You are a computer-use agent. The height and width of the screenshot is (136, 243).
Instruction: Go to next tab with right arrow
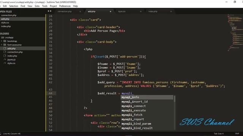(50, 11)
